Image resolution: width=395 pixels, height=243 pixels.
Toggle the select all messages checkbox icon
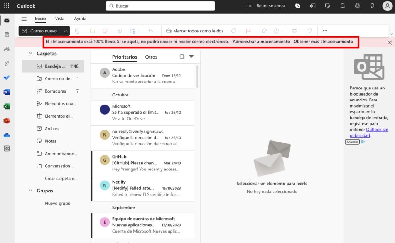pos(182,57)
